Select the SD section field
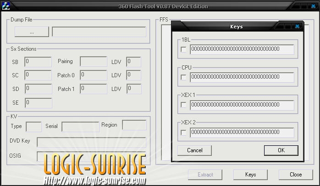Viewport: 320px width, 186px height. (x=39, y=89)
